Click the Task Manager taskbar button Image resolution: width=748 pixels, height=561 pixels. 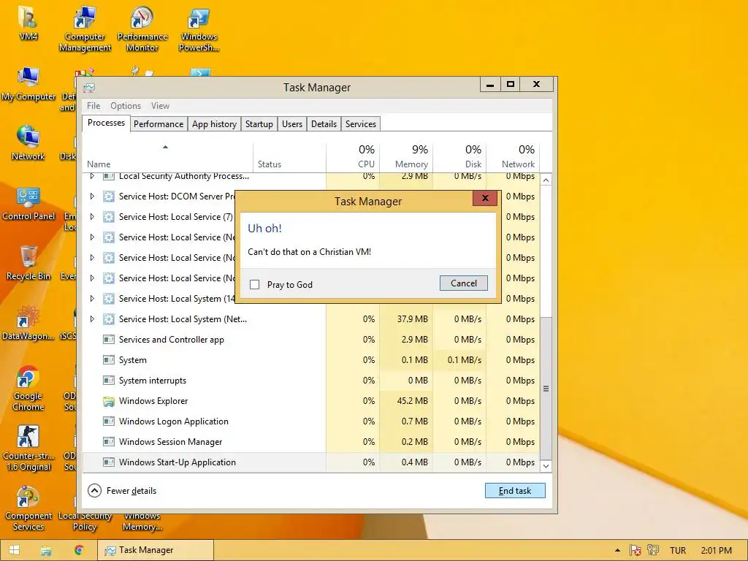156,550
